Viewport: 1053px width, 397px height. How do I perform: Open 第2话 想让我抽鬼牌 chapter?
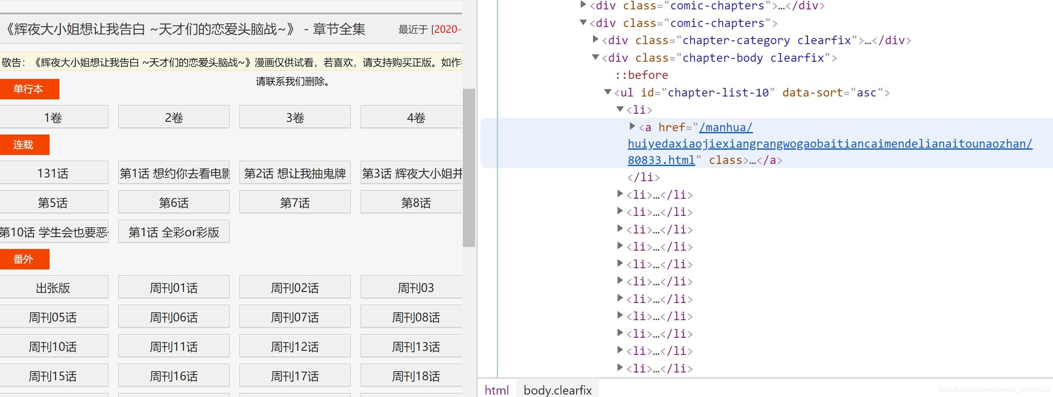click(x=295, y=173)
